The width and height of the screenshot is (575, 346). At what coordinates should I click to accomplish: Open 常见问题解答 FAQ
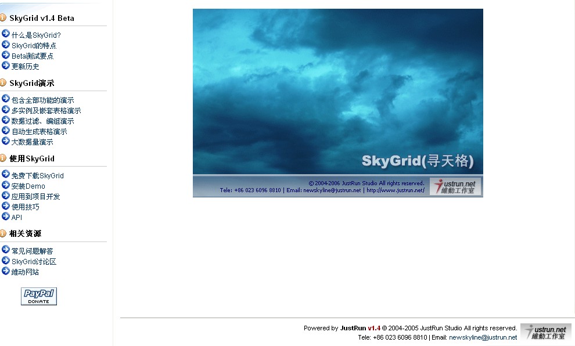point(33,251)
